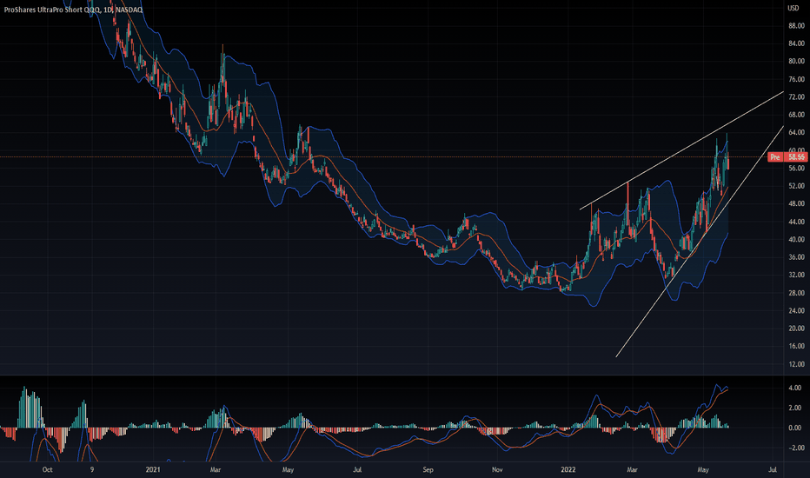Click the -2.00 indicator scale label
This screenshot has height=478, width=810.
(794, 448)
